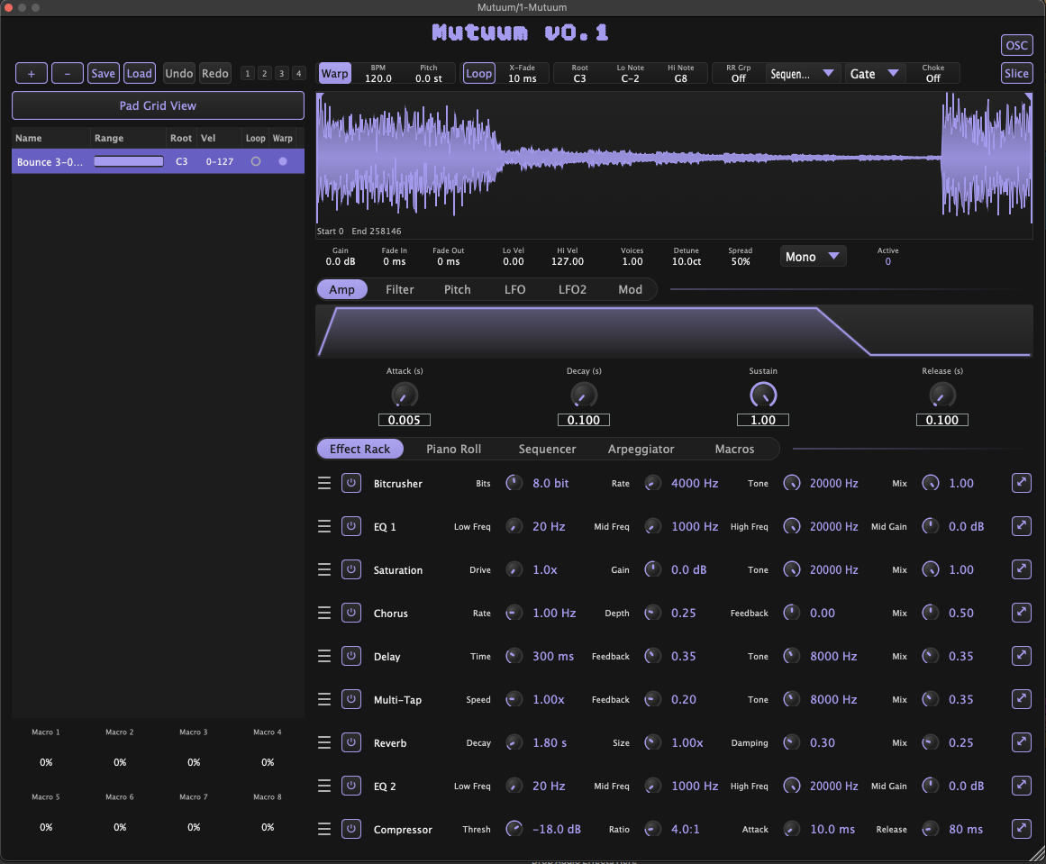Expand the Saturation effect panel
The image size is (1046, 864).
pos(1022,569)
